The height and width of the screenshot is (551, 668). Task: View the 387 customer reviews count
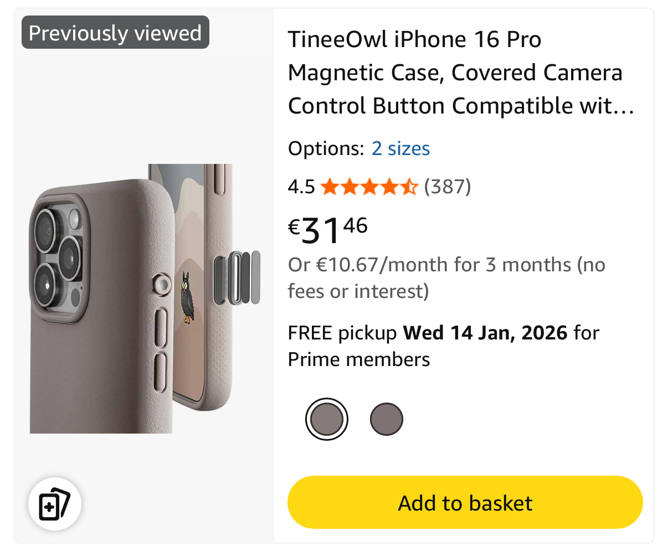pyautogui.click(x=448, y=187)
